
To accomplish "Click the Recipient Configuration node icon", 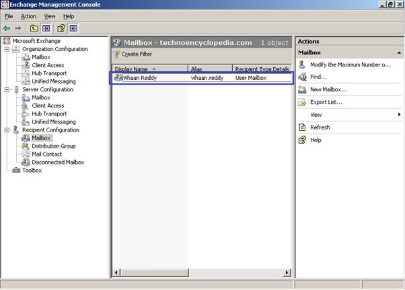I will 15,130.
